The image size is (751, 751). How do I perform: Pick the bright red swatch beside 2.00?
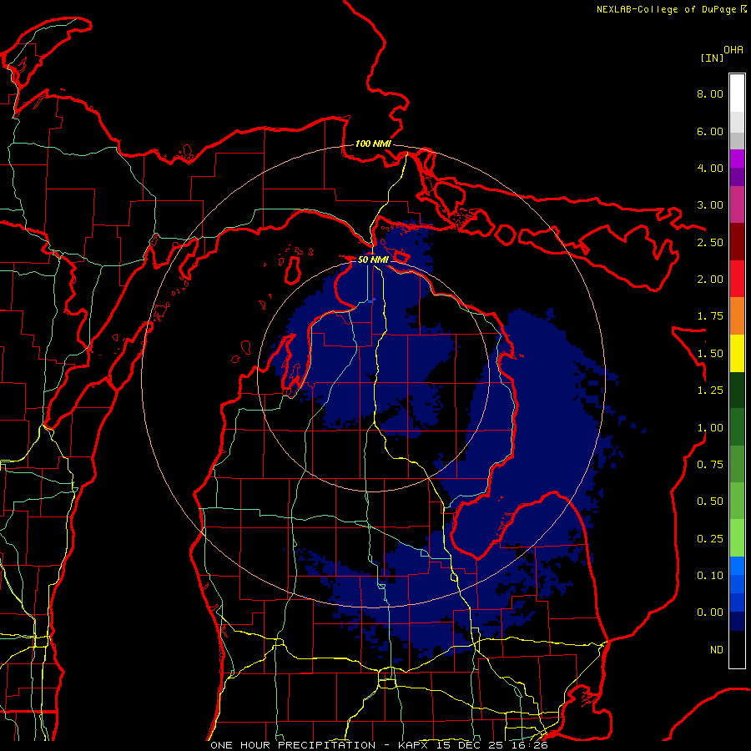[x=737, y=280]
